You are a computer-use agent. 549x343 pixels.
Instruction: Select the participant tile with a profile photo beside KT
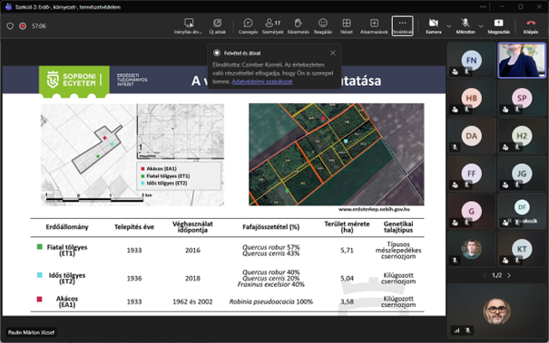[471, 249]
